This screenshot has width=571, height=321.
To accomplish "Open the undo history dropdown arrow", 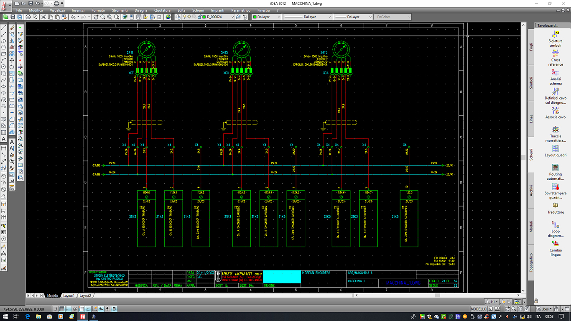I will click(x=78, y=17).
